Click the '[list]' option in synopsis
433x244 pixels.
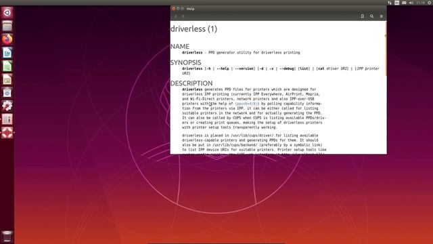304,68
